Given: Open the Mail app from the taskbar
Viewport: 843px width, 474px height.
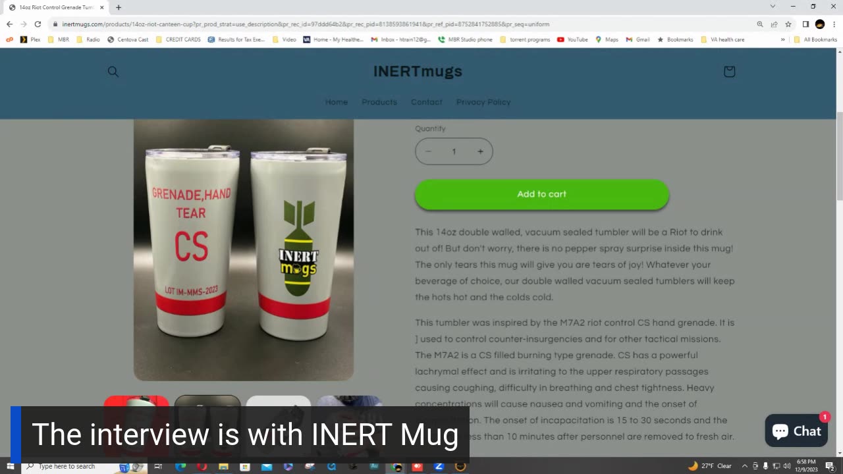Looking at the screenshot, I should point(267,466).
